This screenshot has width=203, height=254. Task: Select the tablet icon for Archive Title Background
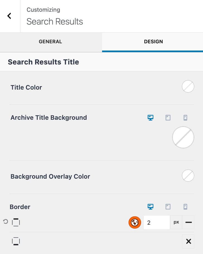click(x=168, y=118)
